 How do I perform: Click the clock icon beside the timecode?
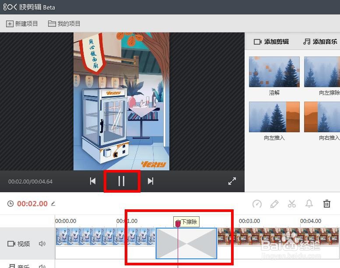(x=11, y=204)
